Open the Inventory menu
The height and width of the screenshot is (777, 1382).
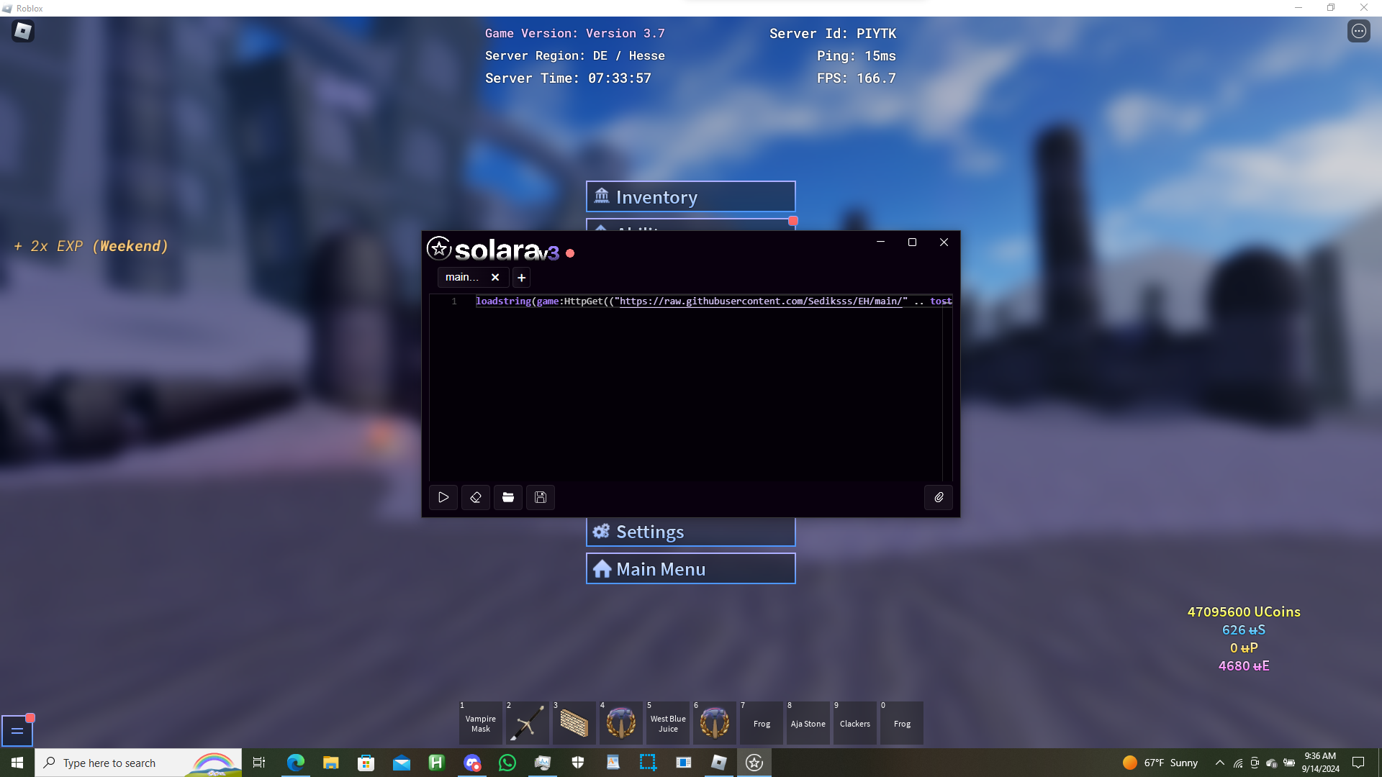[x=690, y=196]
